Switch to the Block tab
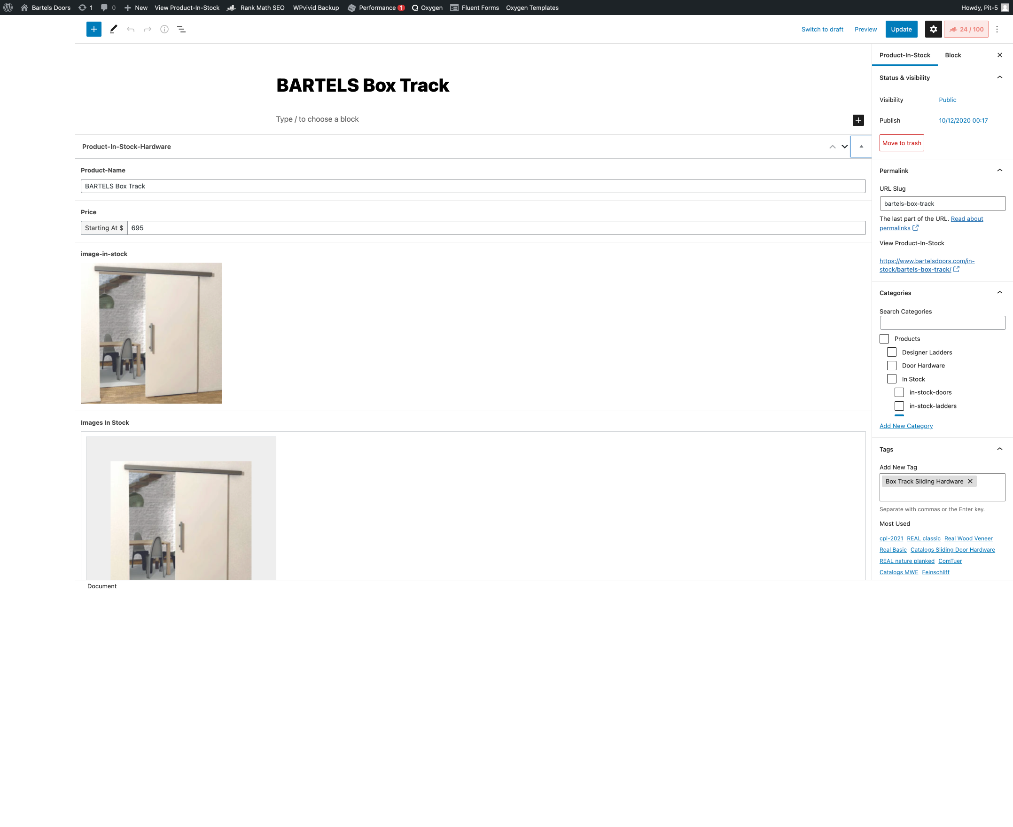1013x827 pixels. click(952, 55)
